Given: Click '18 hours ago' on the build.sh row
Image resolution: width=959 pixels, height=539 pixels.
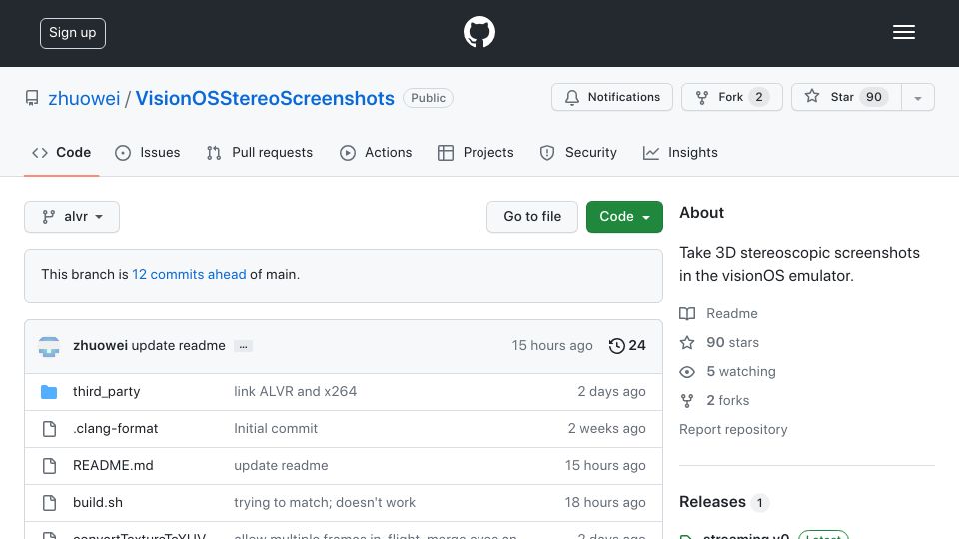Looking at the screenshot, I should [605, 503].
